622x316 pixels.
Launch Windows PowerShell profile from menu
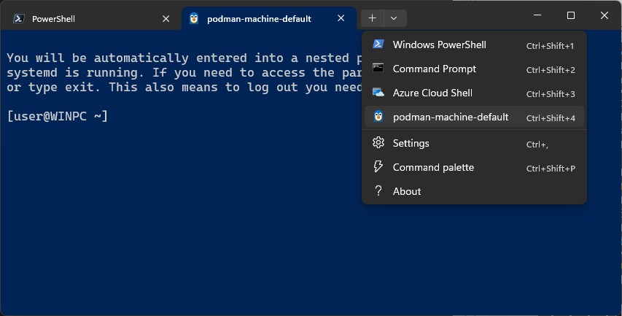[474, 45]
